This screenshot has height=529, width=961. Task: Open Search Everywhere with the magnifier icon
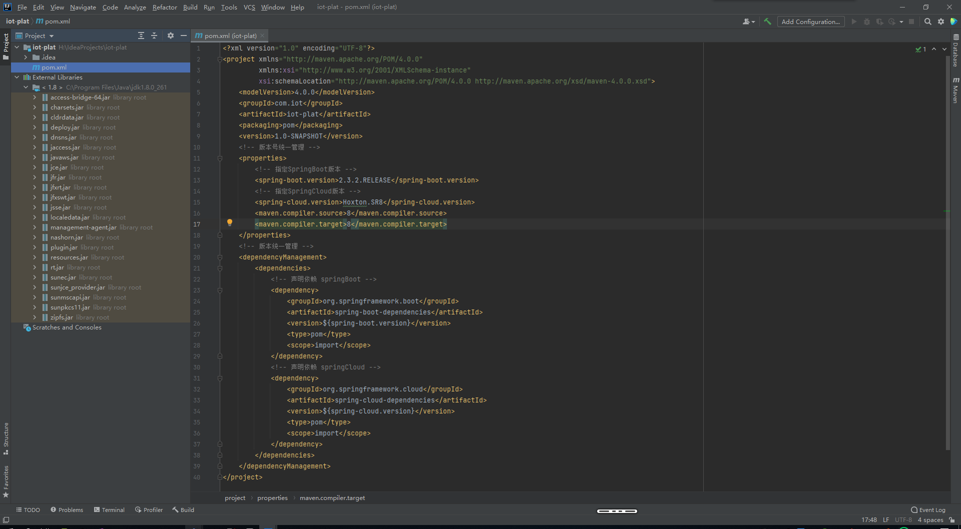pyautogui.click(x=928, y=21)
